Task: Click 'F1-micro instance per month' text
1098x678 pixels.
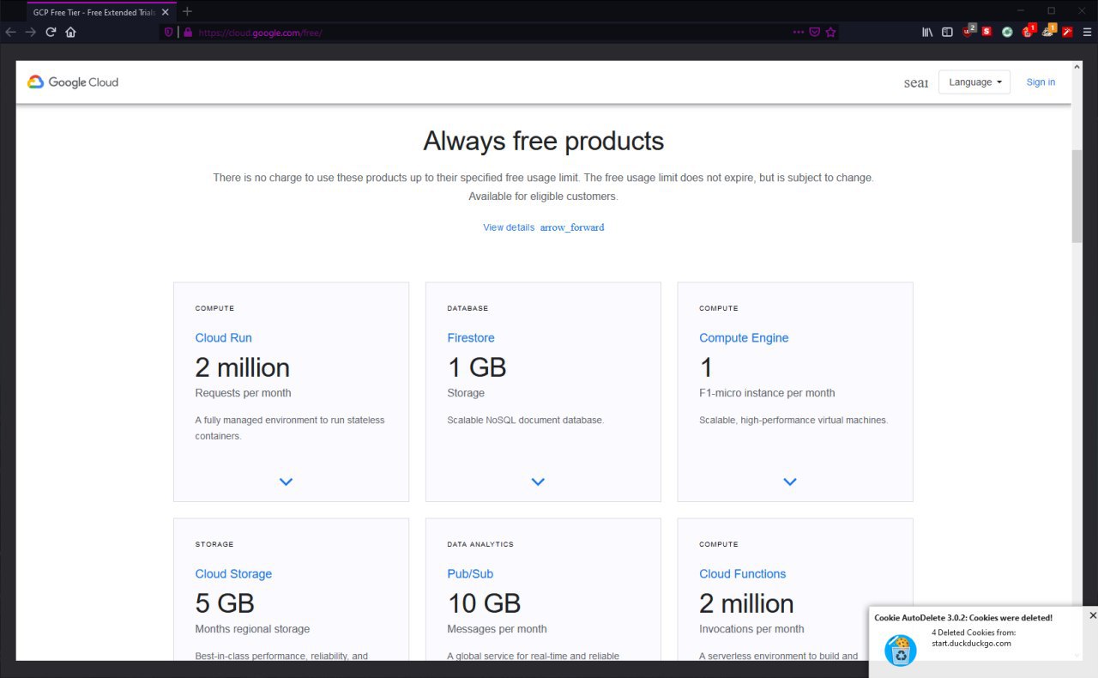Action: pos(767,393)
